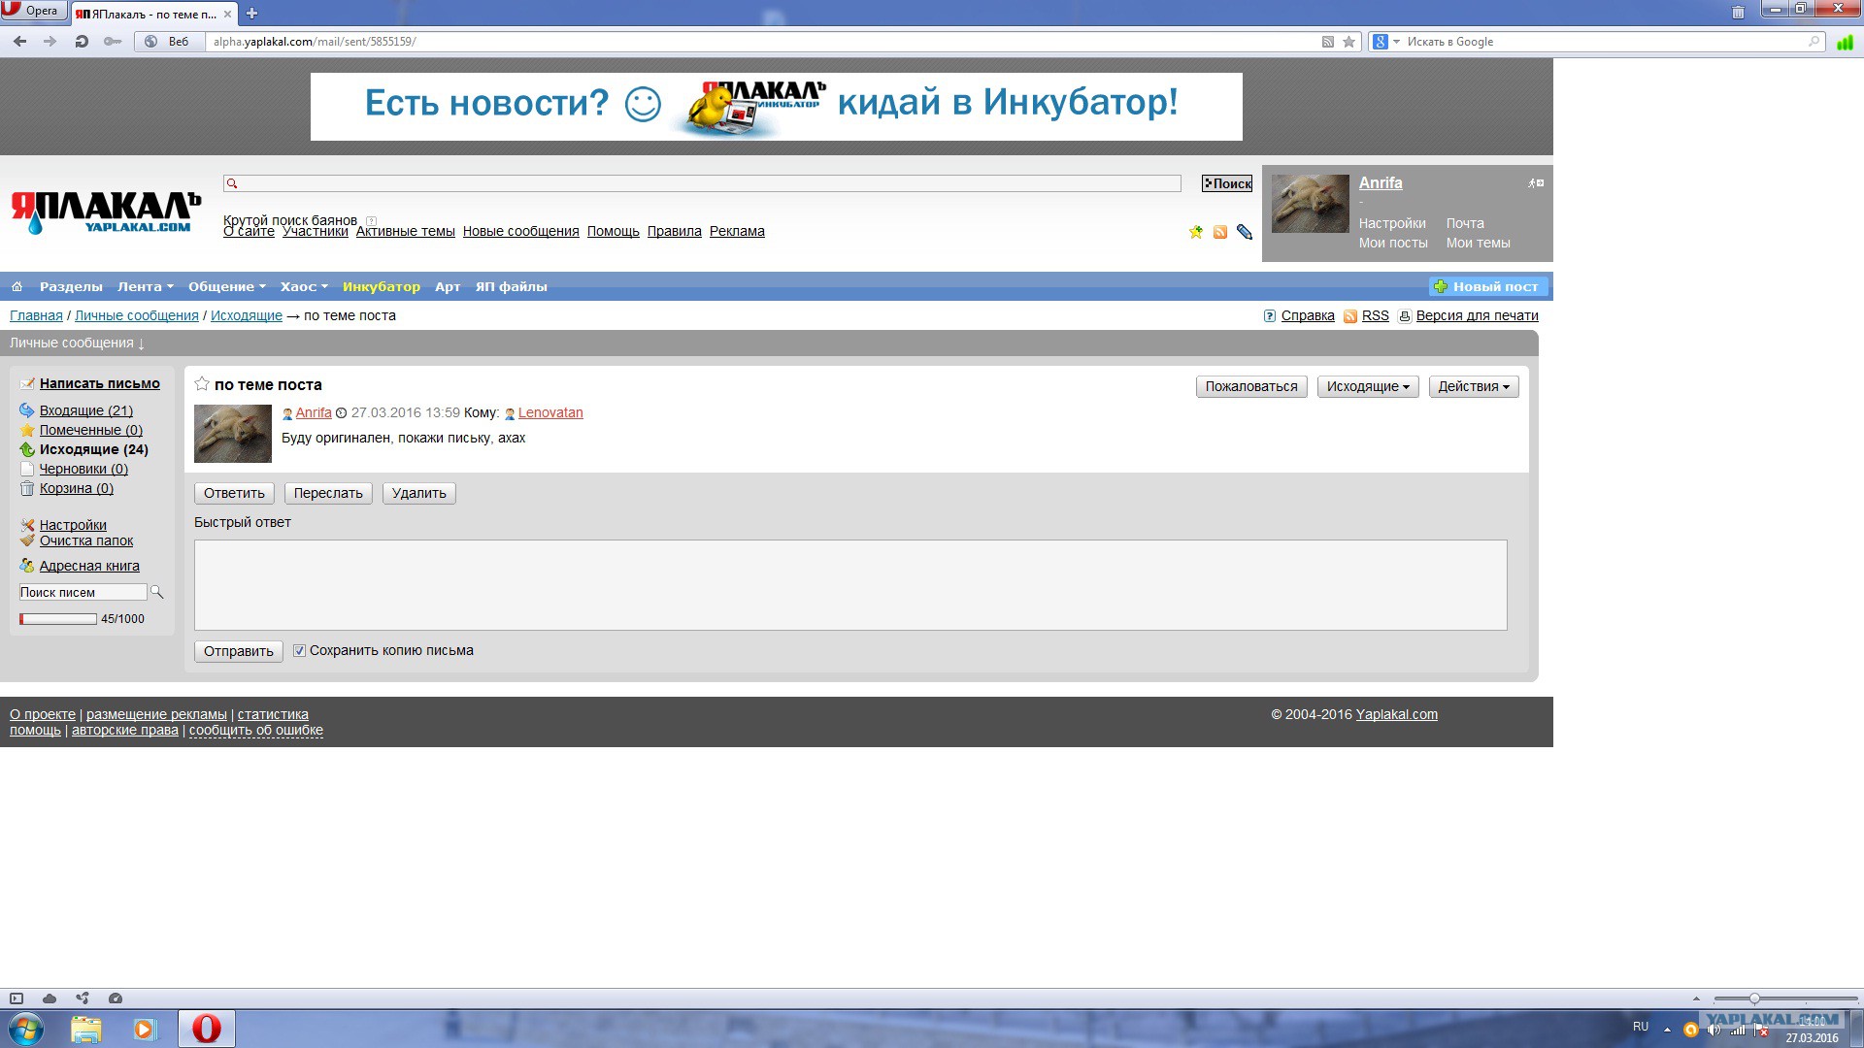Click the pencil icon near site search
The width and height of the screenshot is (1864, 1048).
click(1245, 232)
